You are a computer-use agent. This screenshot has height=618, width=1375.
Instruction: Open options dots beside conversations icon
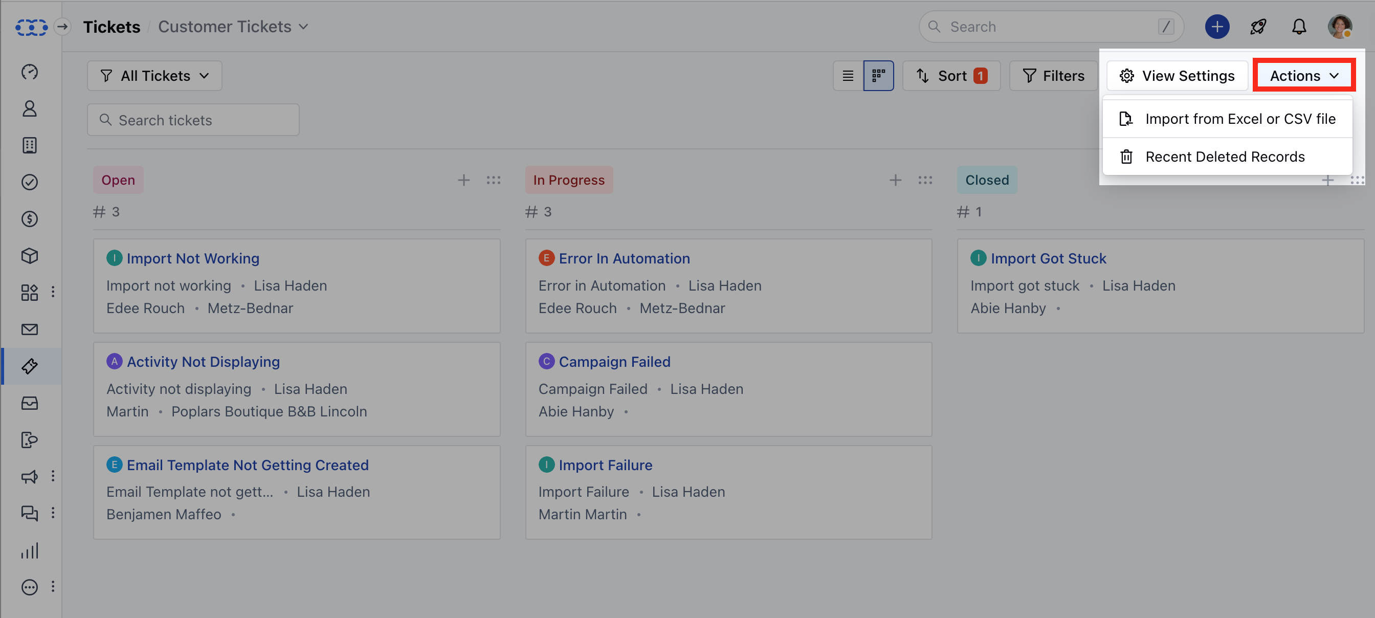click(53, 513)
